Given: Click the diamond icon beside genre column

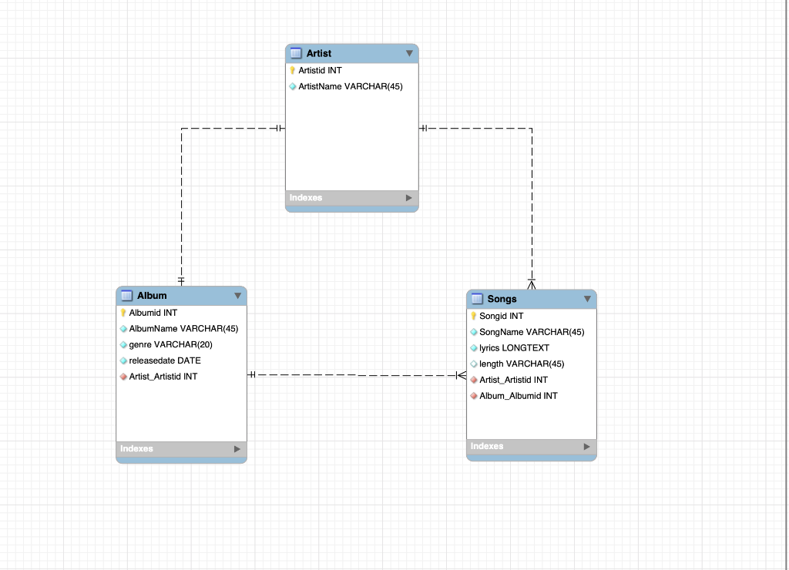Looking at the screenshot, I should click(x=122, y=344).
